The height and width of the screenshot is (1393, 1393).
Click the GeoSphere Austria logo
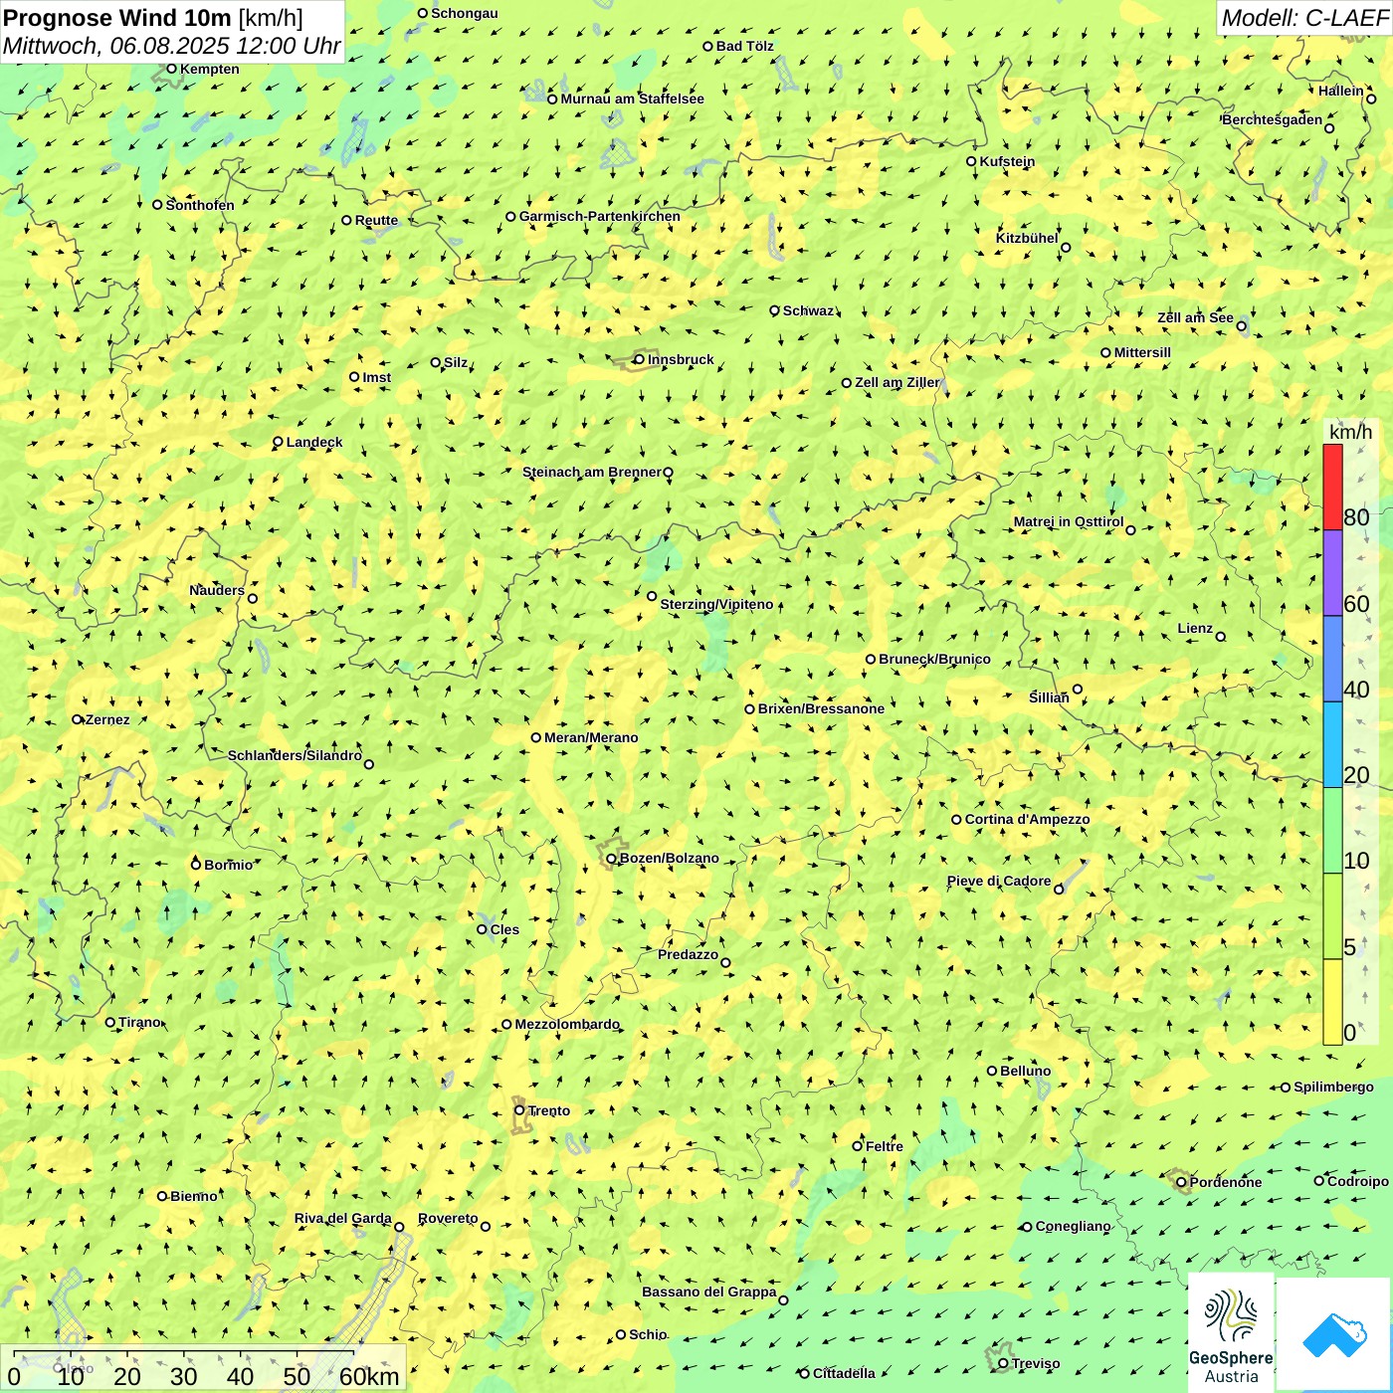[1231, 1332]
